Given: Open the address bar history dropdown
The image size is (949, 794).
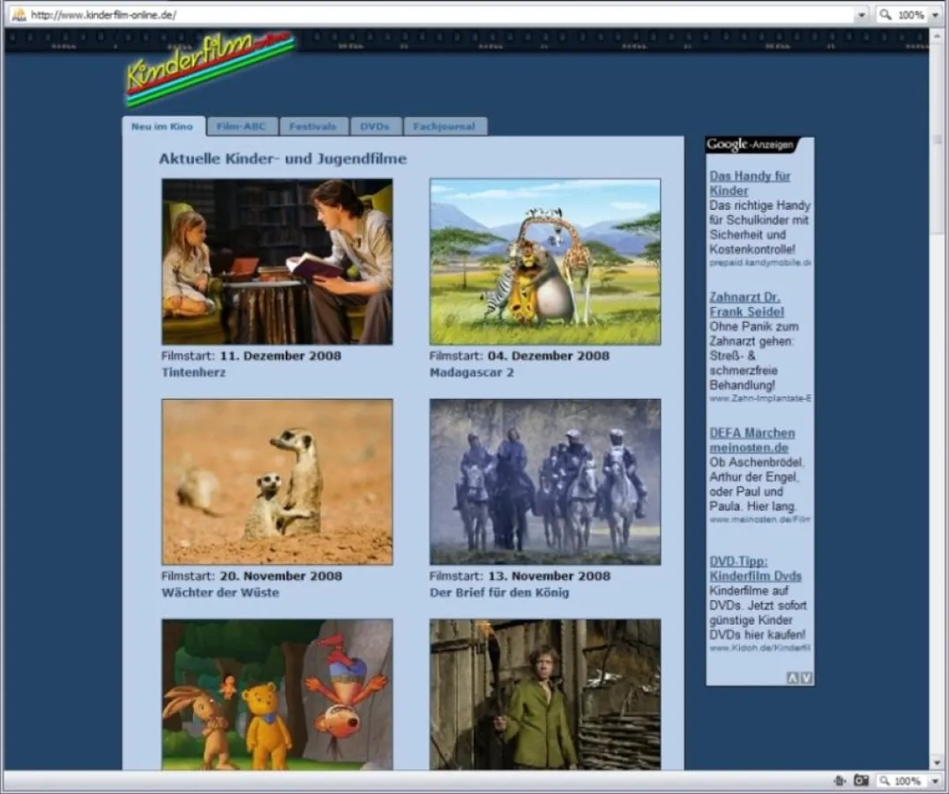Looking at the screenshot, I should (x=861, y=15).
